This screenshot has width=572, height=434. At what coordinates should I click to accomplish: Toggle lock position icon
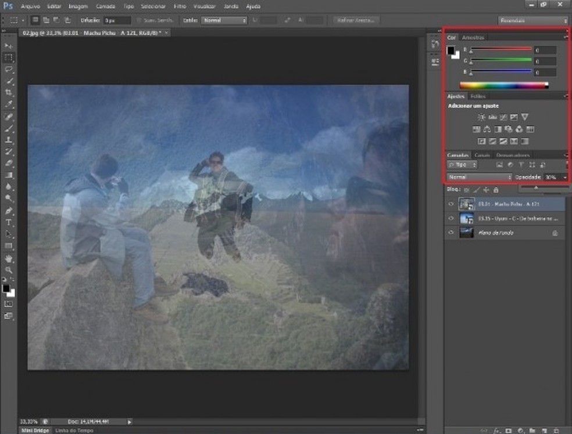pyautogui.click(x=486, y=190)
